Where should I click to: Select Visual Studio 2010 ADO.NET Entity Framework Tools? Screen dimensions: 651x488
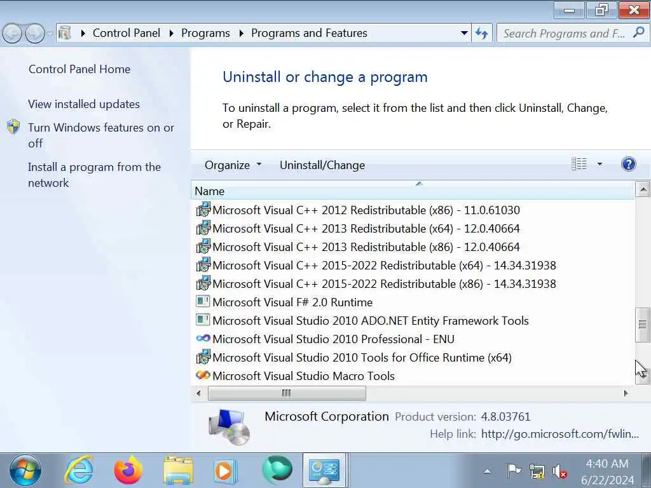pos(362,320)
